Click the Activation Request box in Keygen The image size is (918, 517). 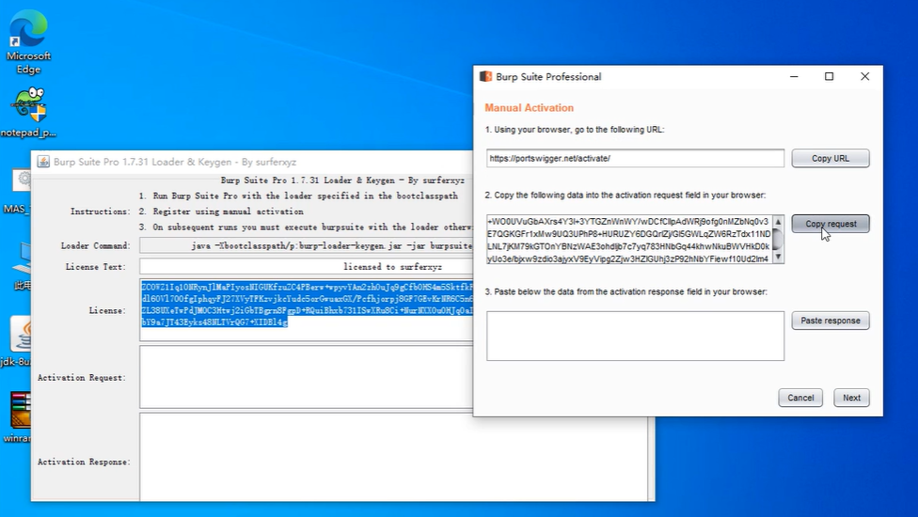coord(307,377)
